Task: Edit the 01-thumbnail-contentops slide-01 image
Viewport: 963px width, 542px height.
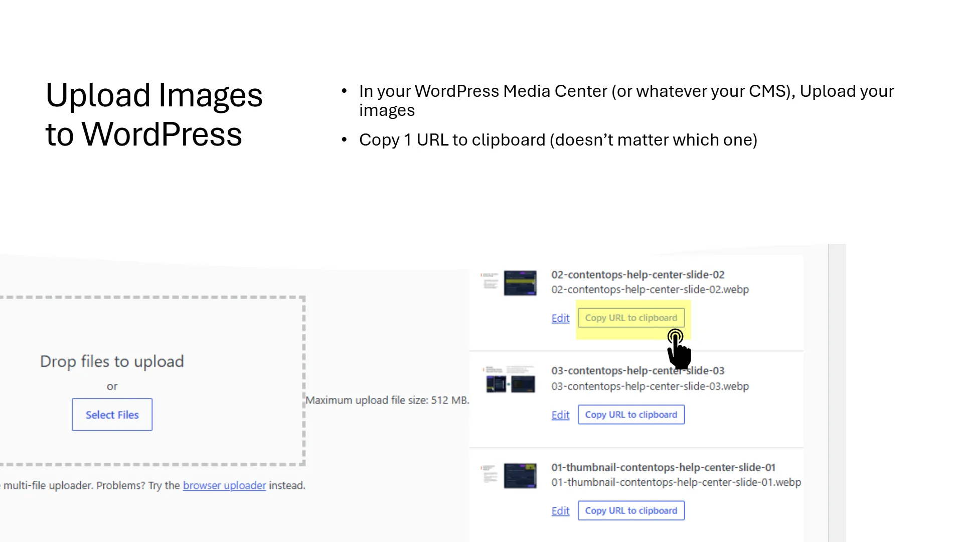Action: pyautogui.click(x=560, y=511)
